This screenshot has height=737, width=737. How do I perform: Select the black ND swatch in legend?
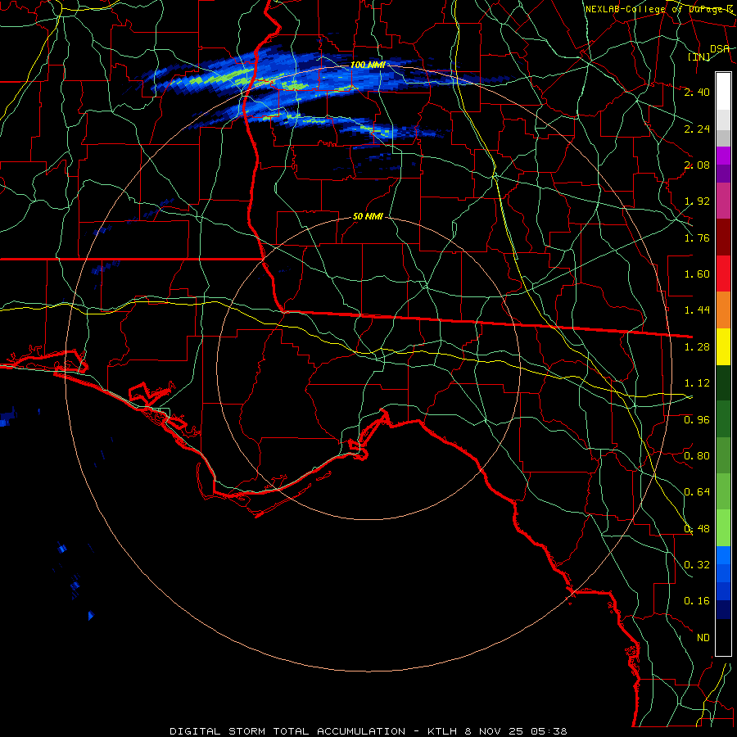(x=723, y=637)
